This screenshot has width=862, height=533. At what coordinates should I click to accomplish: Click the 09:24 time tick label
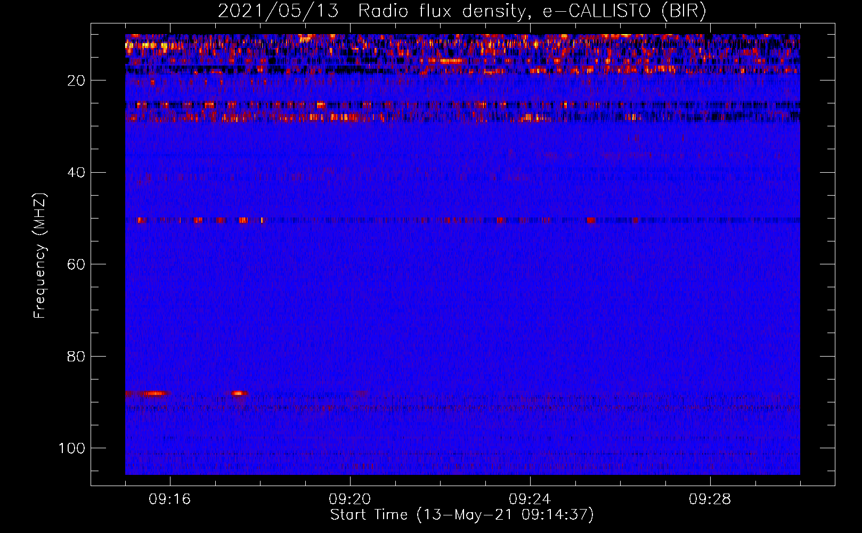coord(530,499)
